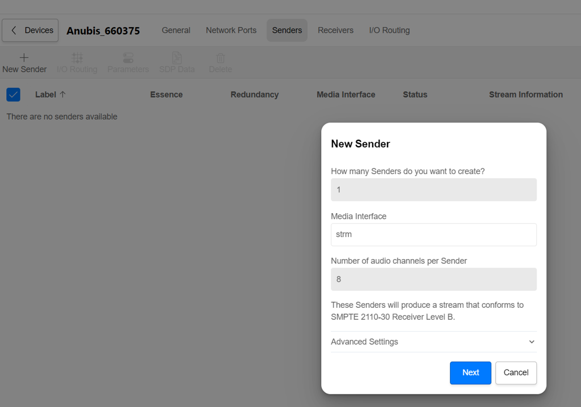Click the Advanced Settings chevron arrow

pyautogui.click(x=532, y=342)
